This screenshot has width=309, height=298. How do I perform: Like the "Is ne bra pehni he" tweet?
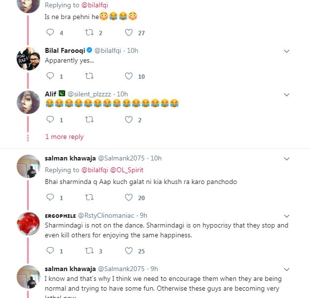coord(129,33)
